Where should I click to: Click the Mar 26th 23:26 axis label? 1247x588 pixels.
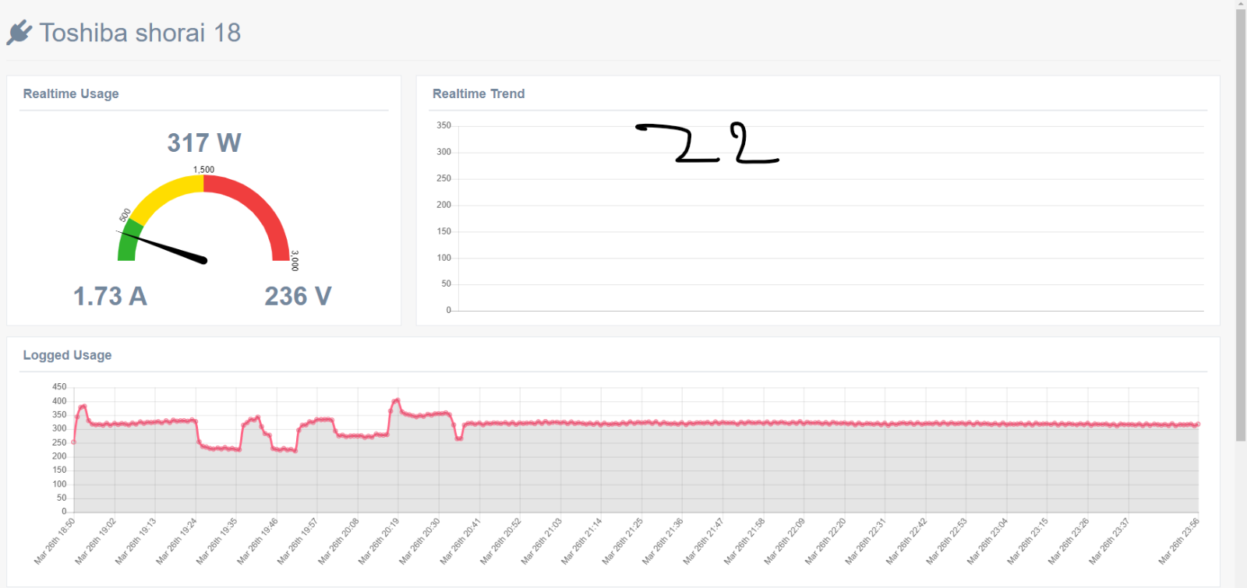[1068, 541]
